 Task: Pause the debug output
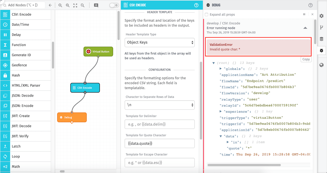304,14
